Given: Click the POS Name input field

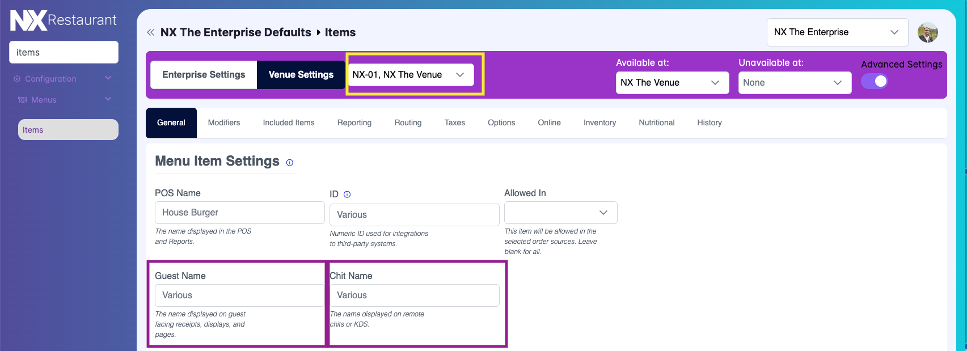Looking at the screenshot, I should 240,213.
